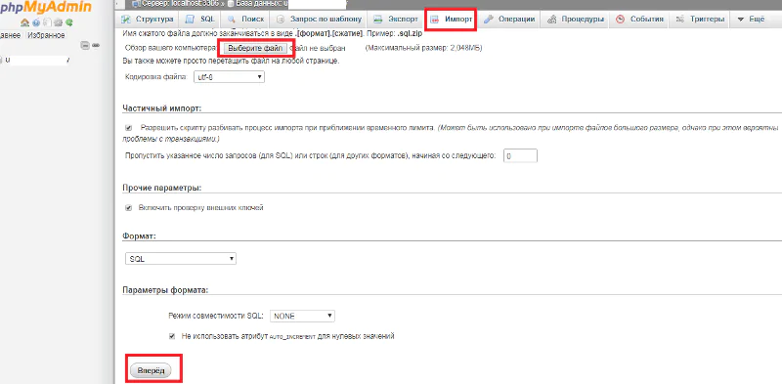Click the Выберите файл button
Image resolution: width=782 pixels, height=384 pixels.
[255, 49]
